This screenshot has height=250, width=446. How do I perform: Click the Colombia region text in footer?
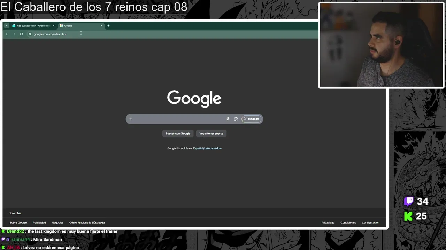tap(15, 213)
